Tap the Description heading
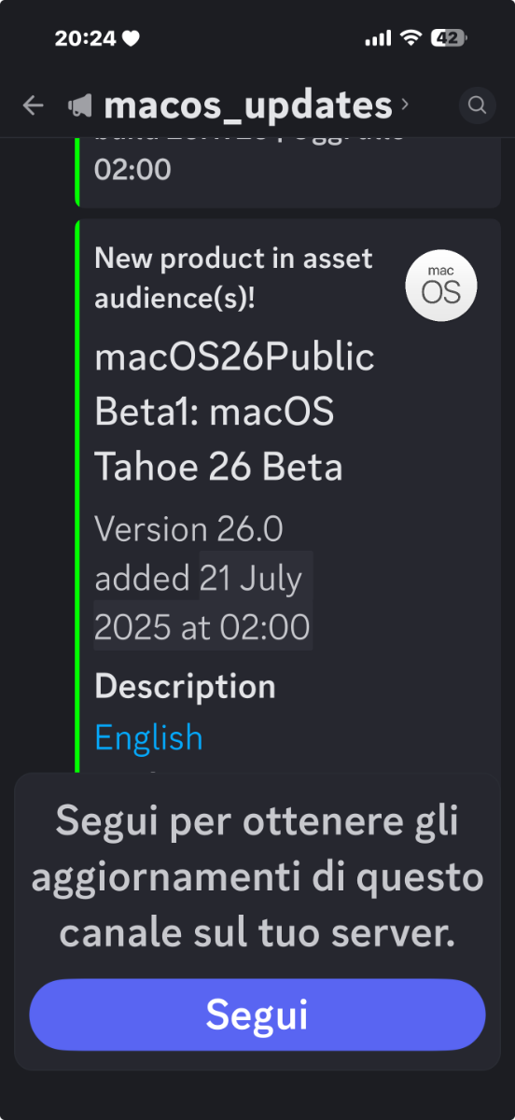The image size is (515, 1120). [185, 686]
